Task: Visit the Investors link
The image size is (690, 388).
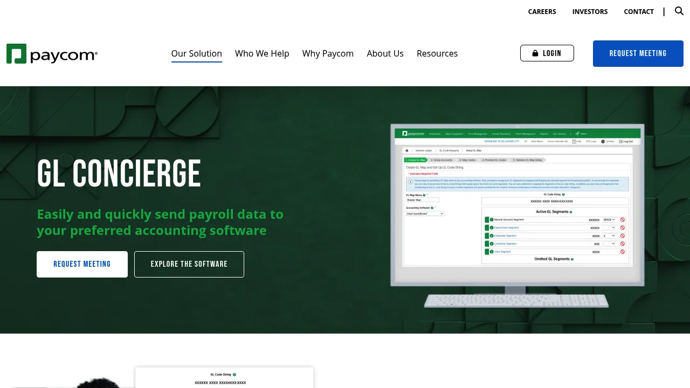Action: click(x=590, y=11)
